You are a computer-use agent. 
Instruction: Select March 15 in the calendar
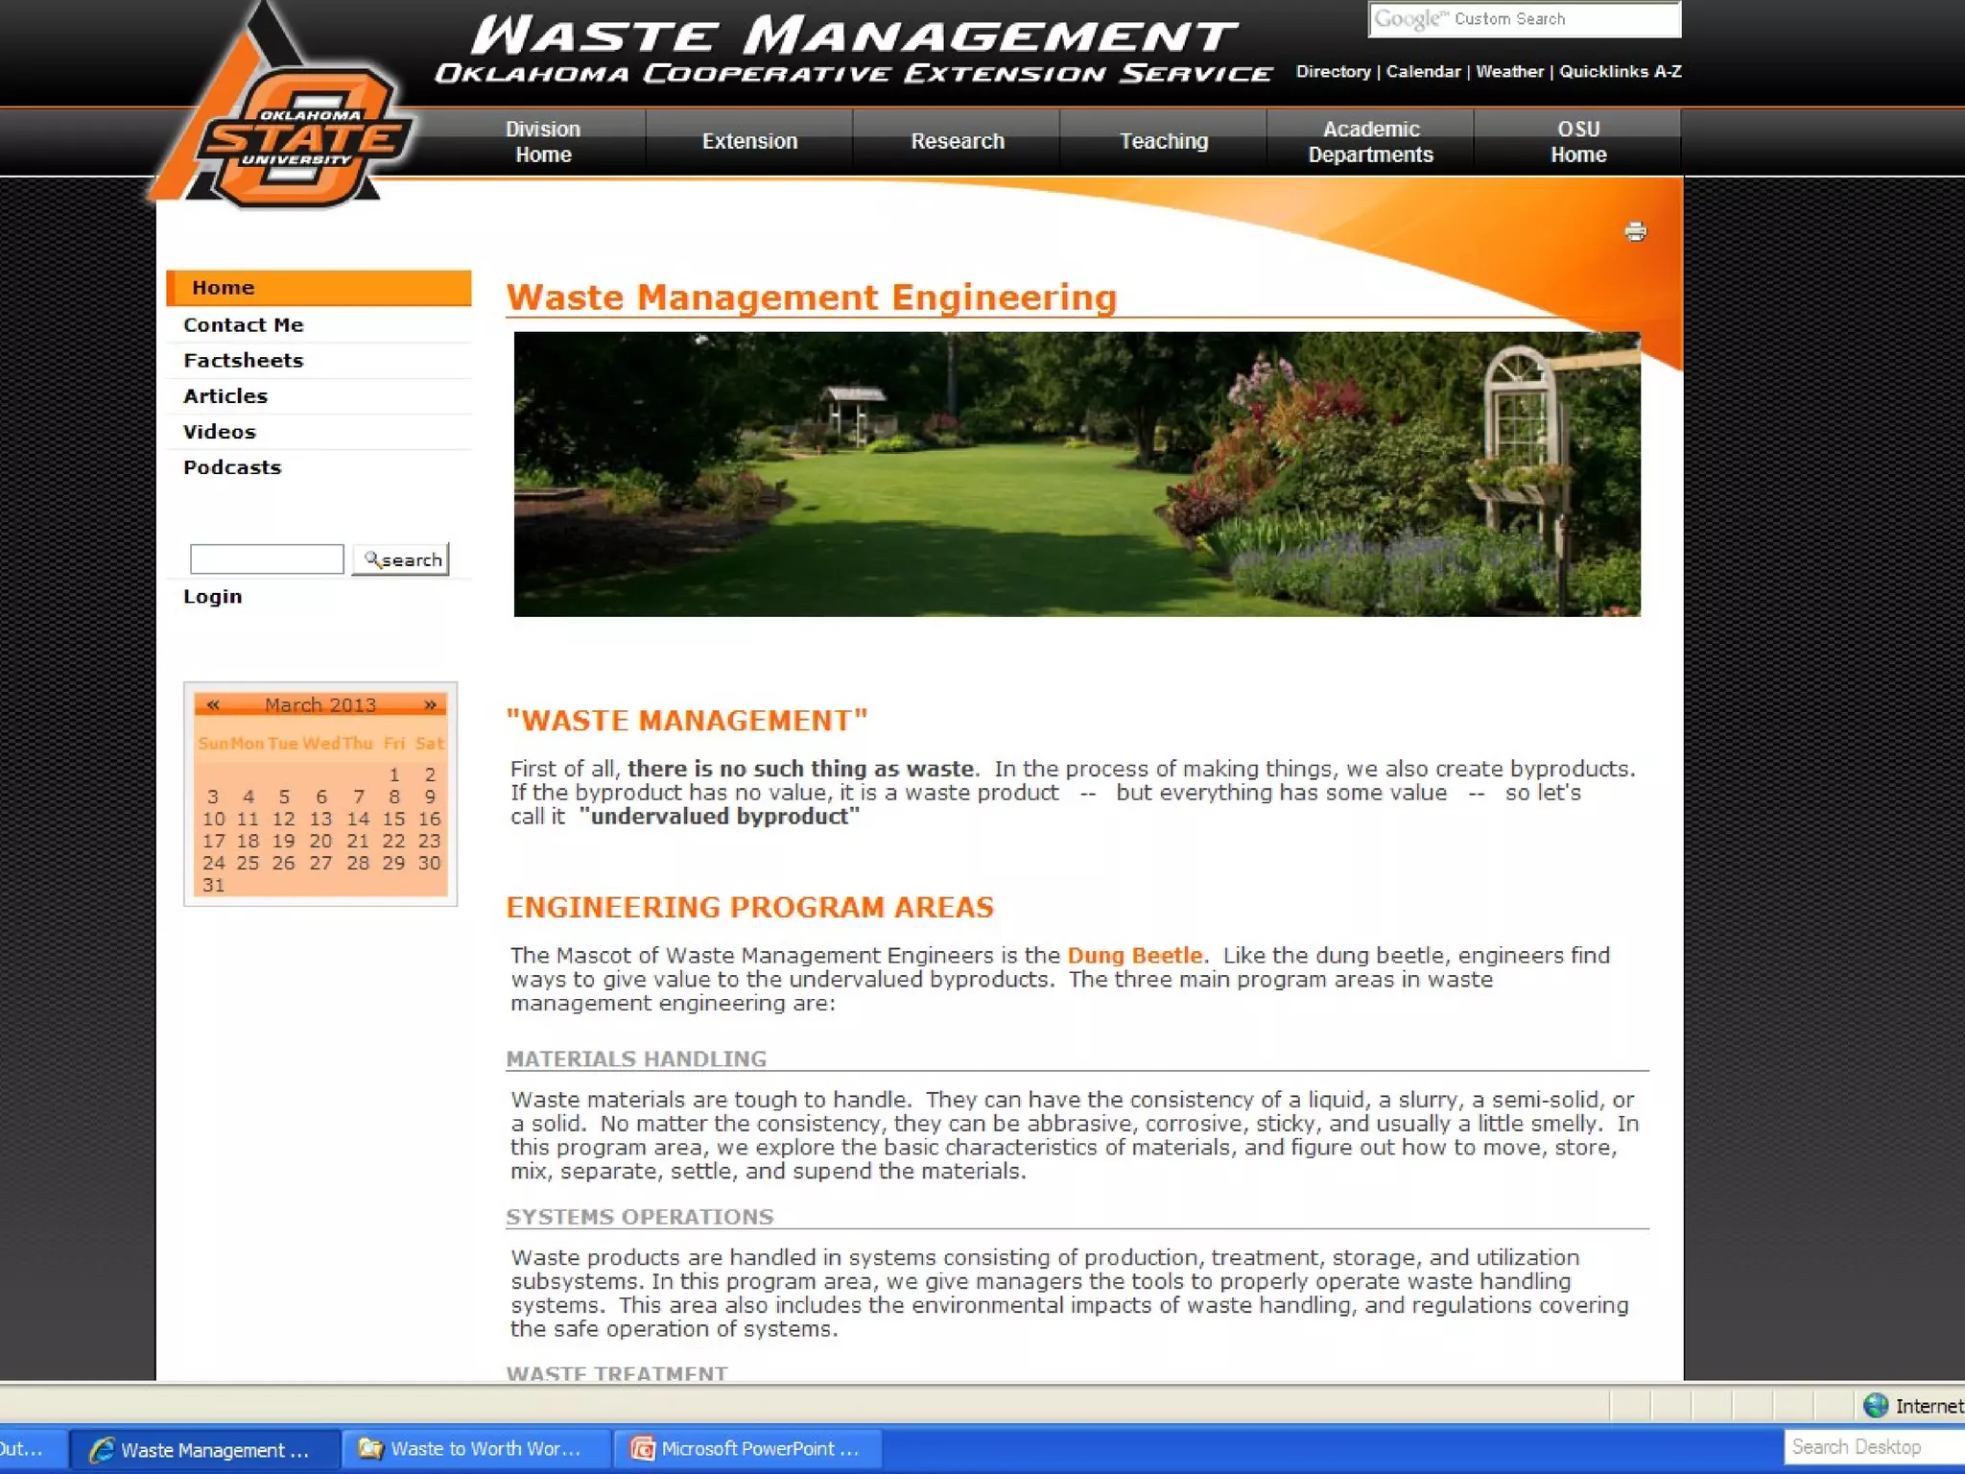point(393,820)
